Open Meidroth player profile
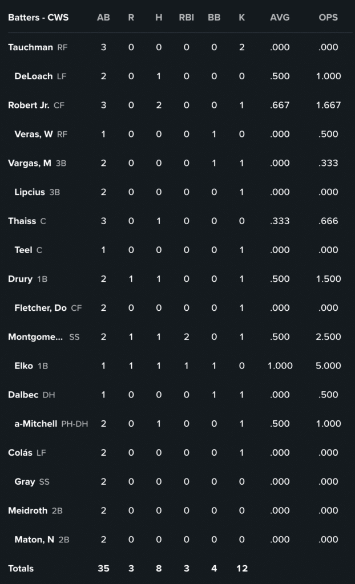This screenshot has height=584, width=355. (x=27, y=511)
